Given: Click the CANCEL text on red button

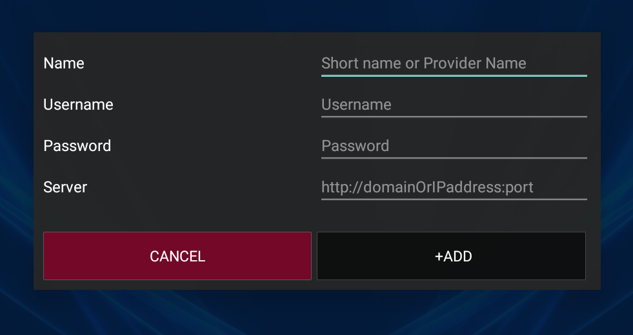Looking at the screenshot, I should pos(177,256).
